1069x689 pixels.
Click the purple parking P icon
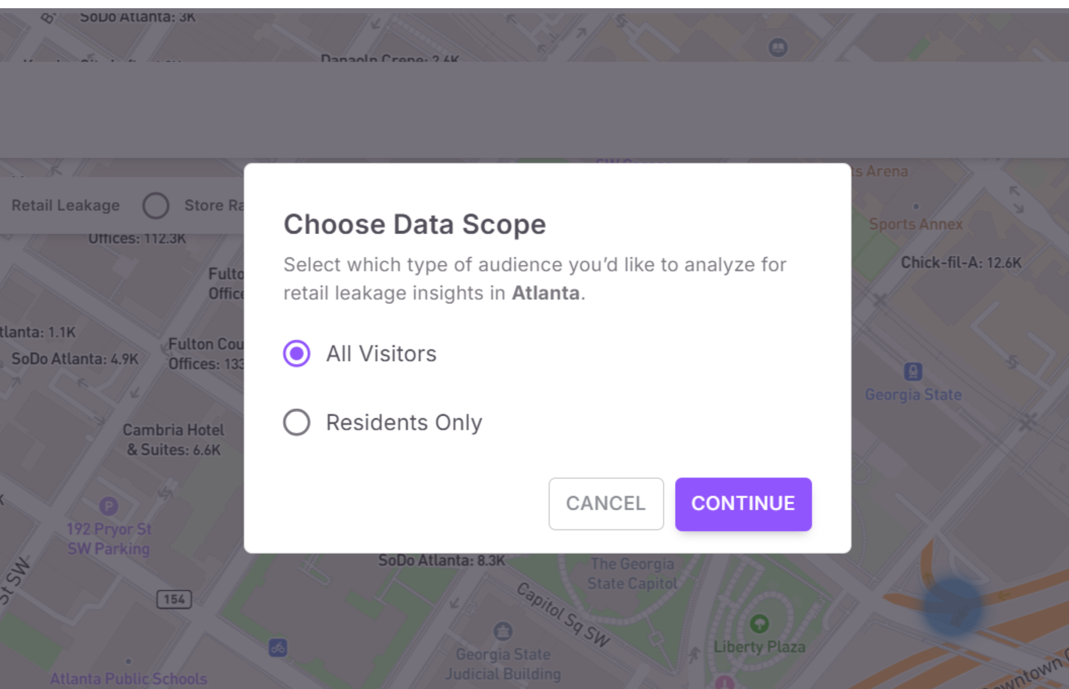pos(108,506)
